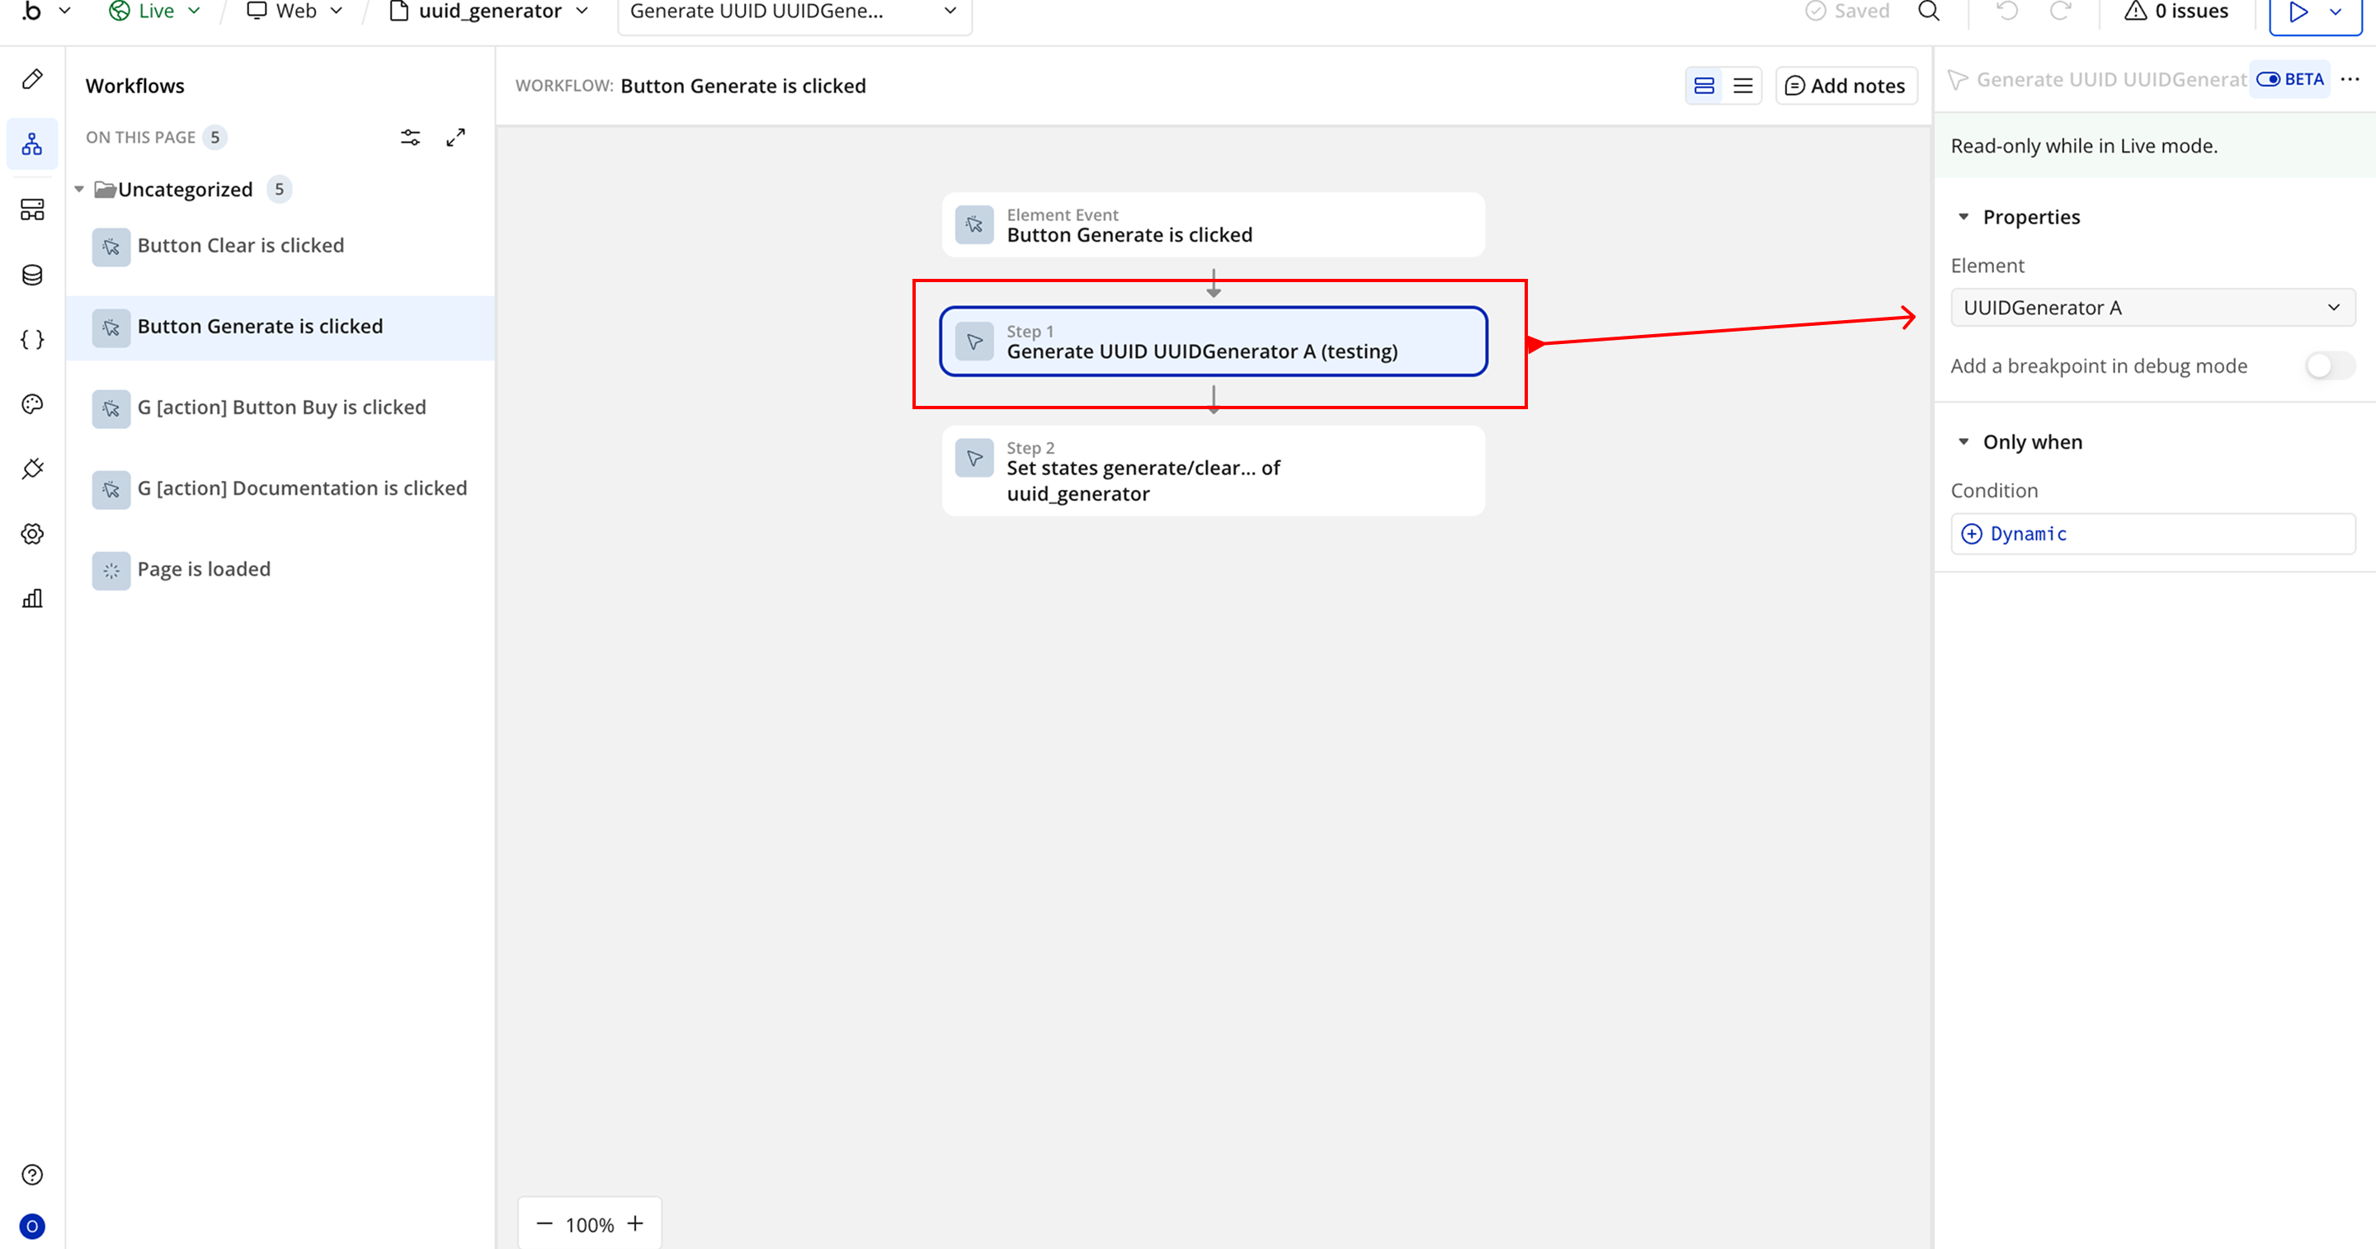Image resolution: width=2376 pixels, height=1249 pixels.
Task: Click the Add notes button
Action: (x=1846, y=86)
